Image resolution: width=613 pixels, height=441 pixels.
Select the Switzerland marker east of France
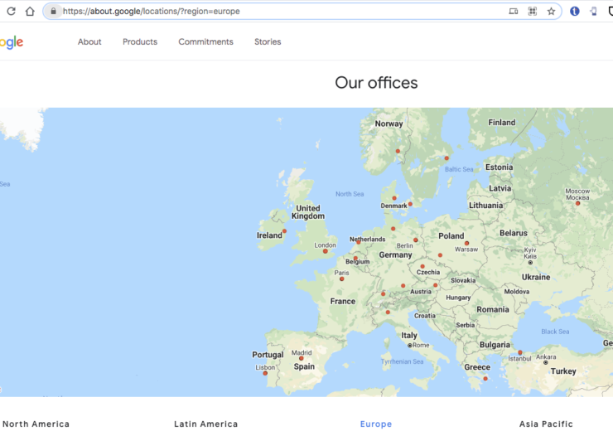pyautogui.click(x=383, y=293)
